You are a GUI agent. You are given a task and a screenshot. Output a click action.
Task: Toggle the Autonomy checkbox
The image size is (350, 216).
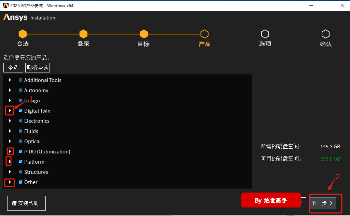[x=20, y=90]
